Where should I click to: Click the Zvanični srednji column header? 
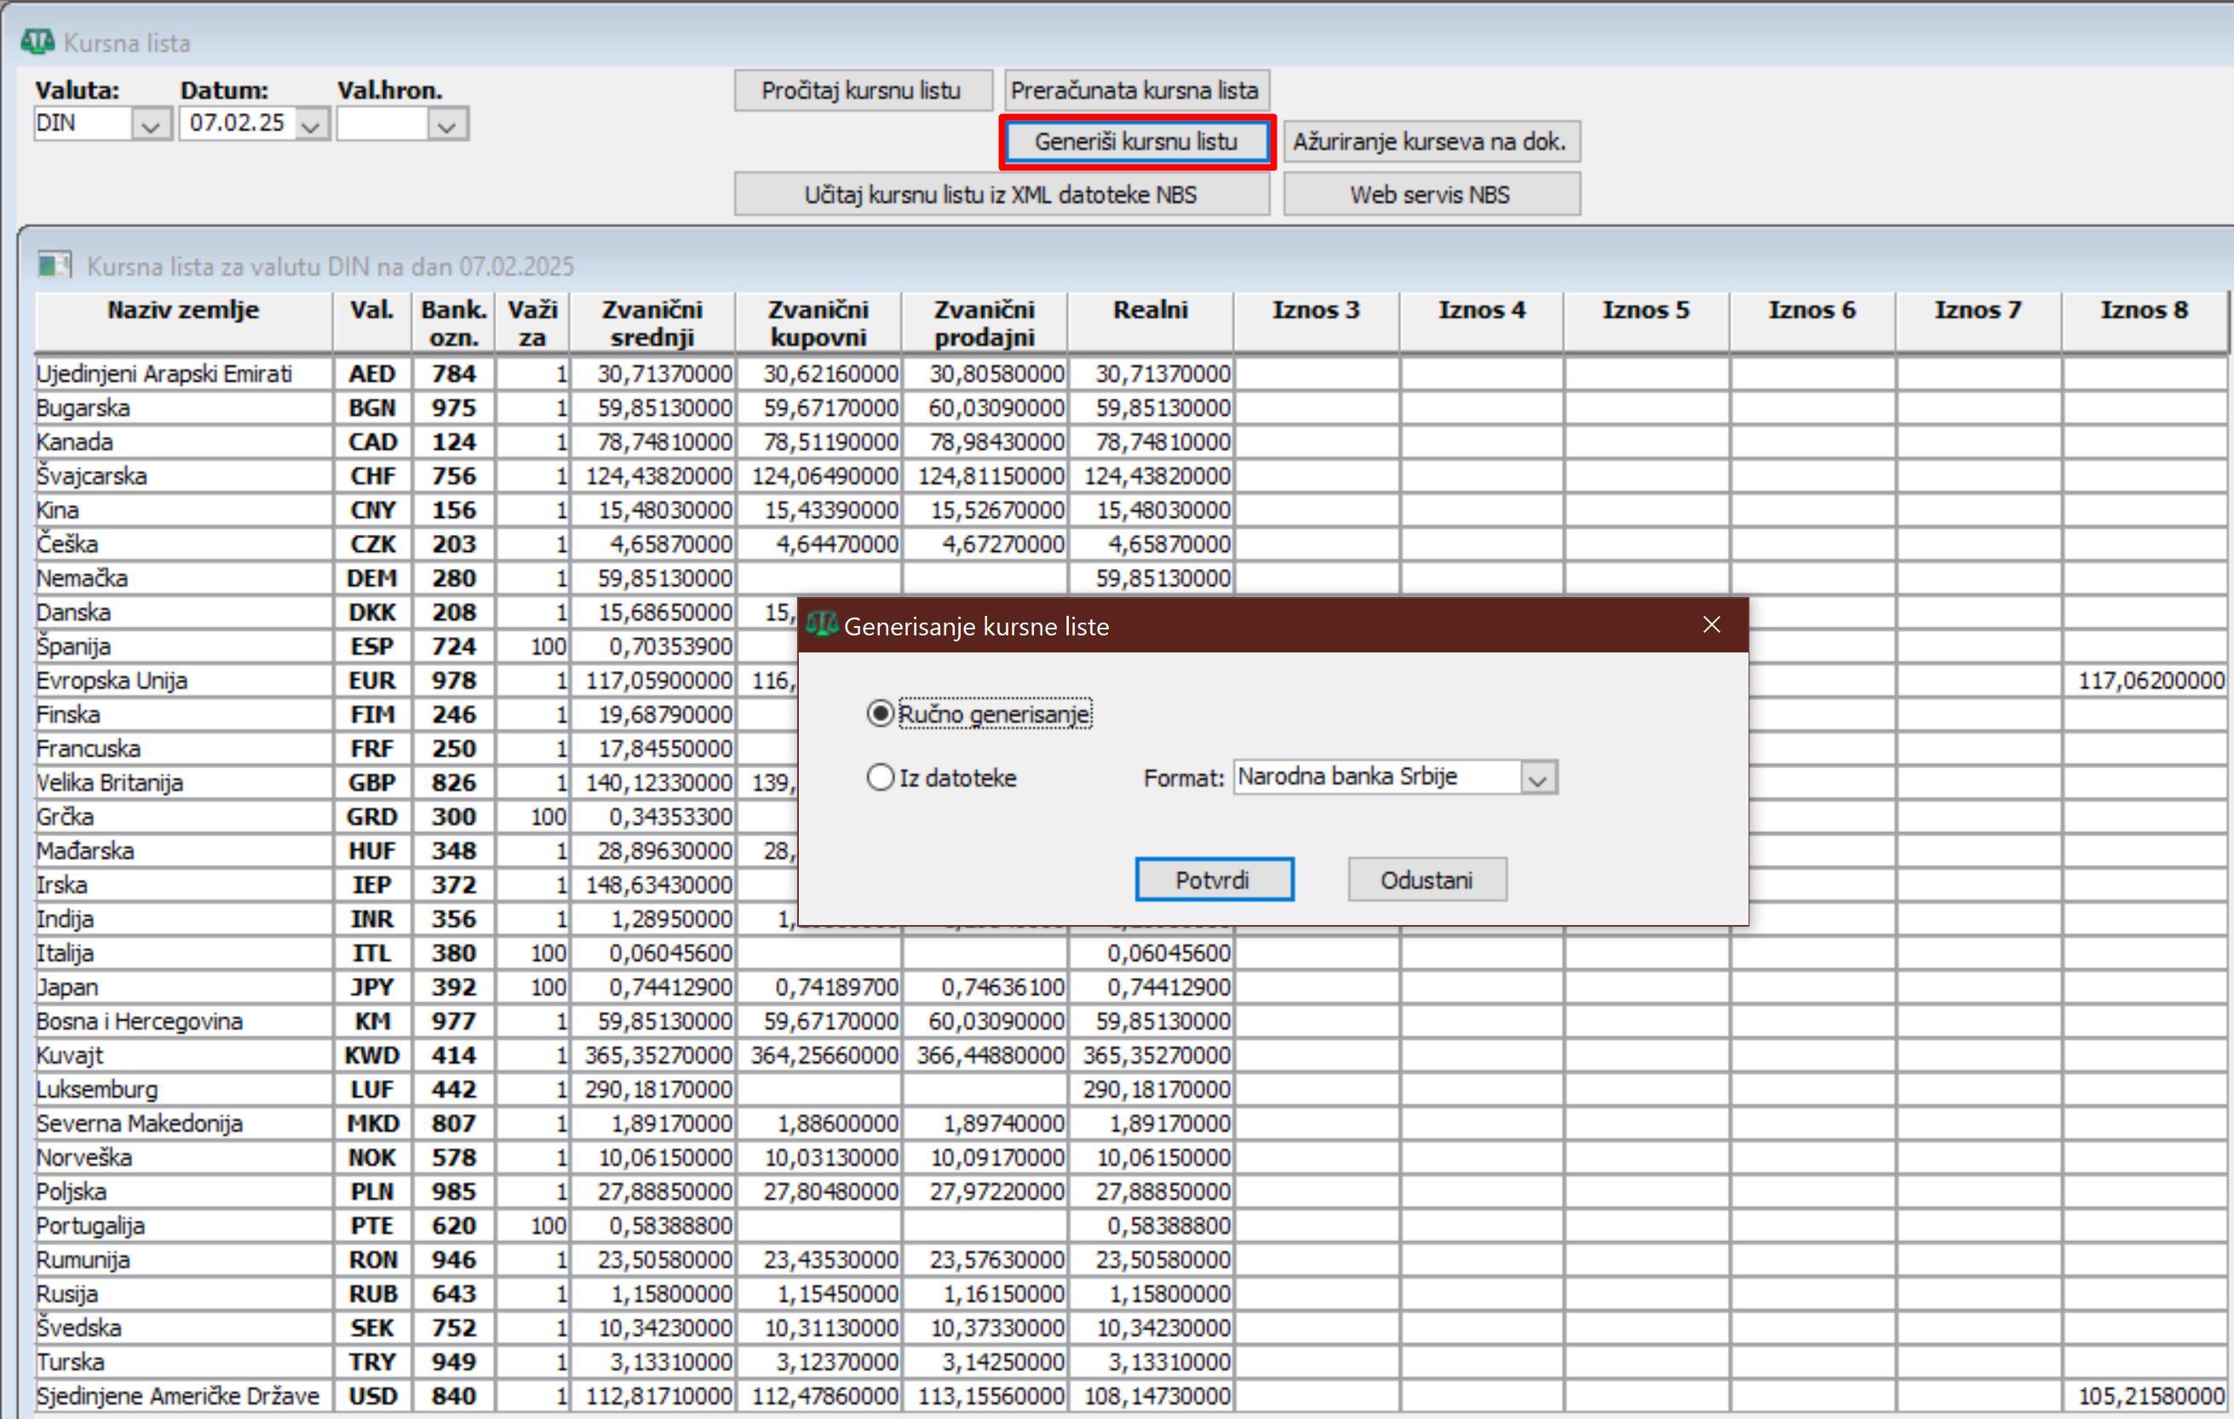tap(652, 323)
